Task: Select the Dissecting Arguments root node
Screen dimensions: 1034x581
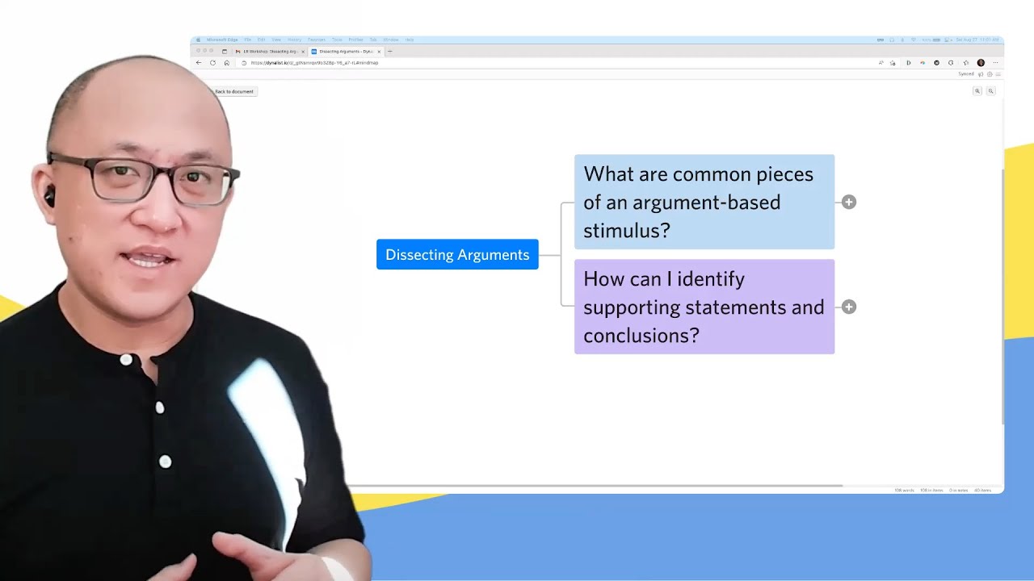Action: (x=457, y=254)
